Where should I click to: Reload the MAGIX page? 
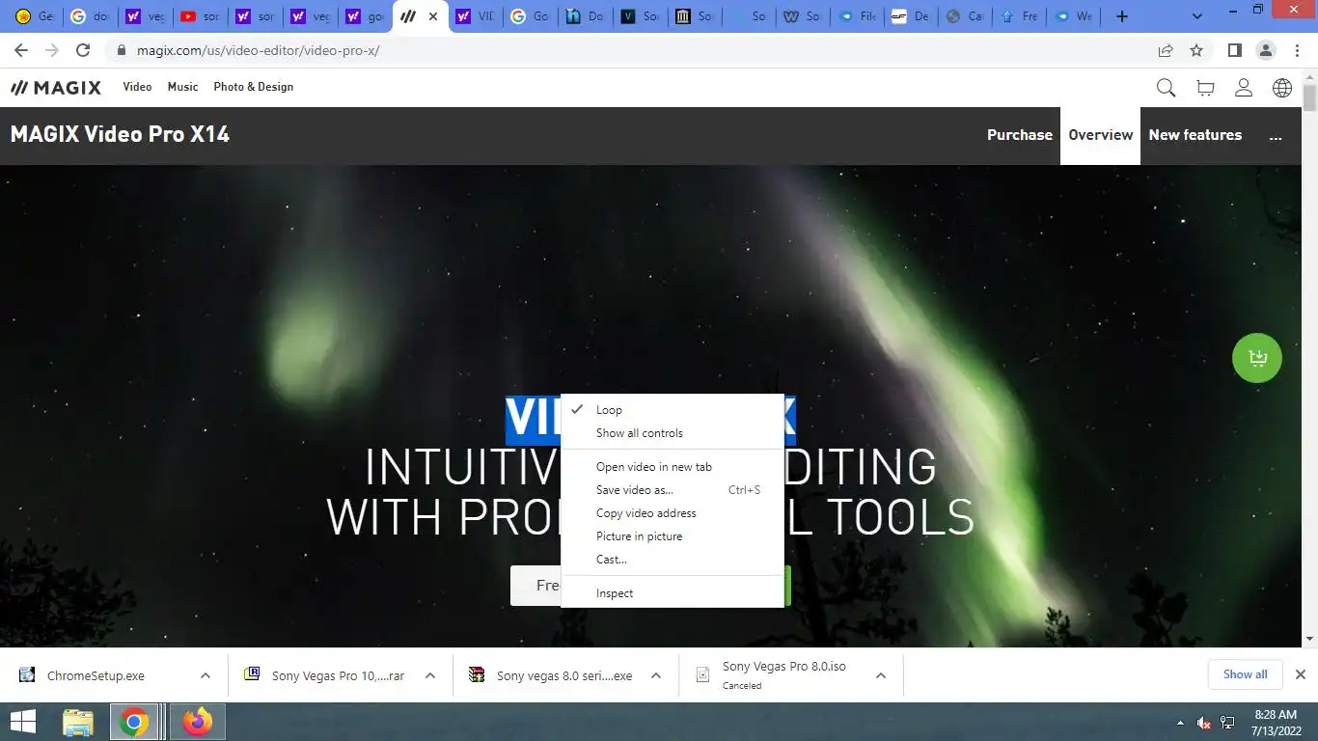83,50
